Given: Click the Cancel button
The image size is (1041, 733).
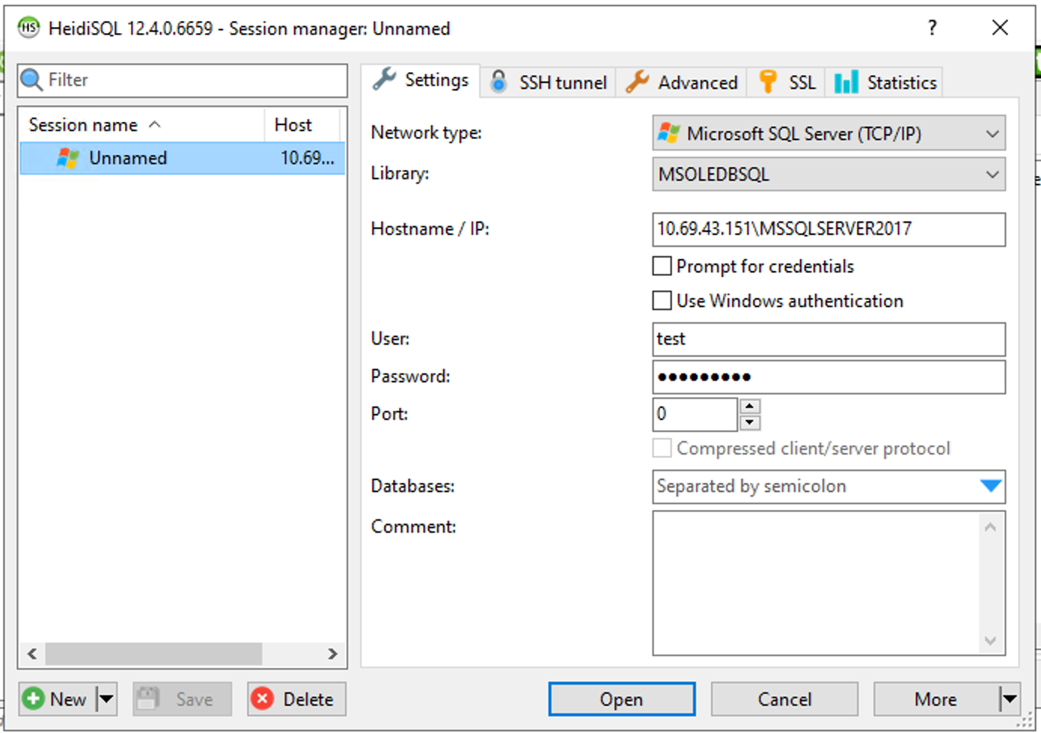Looking at the screenshot, I should click(783, 699).
